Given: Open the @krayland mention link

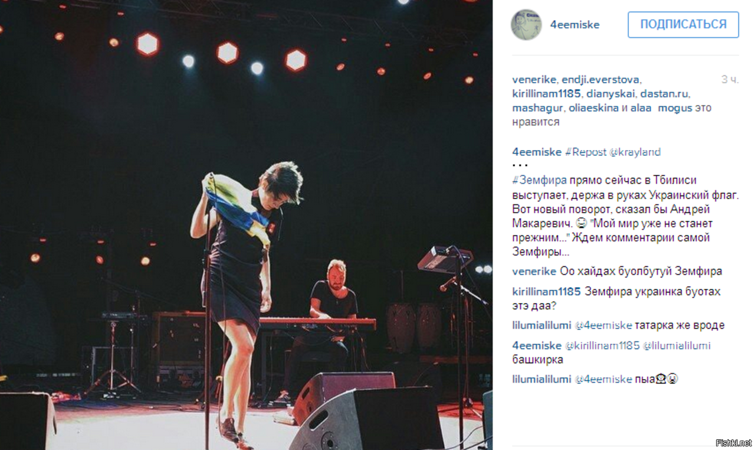Looking at the screenshot, I should 635,152.
